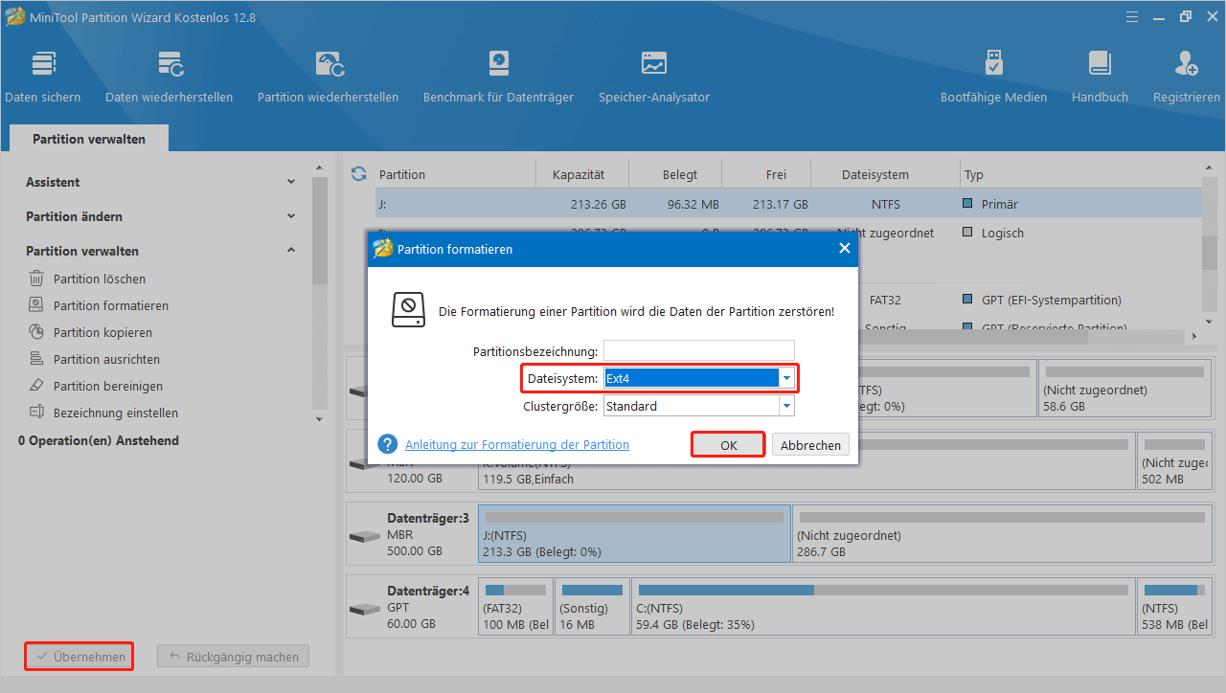Image resolution: width=1226 pixels, height=693 pixels.
Task: Click sidebar panel scroll down arrow
Action: (x=319, y=418)
